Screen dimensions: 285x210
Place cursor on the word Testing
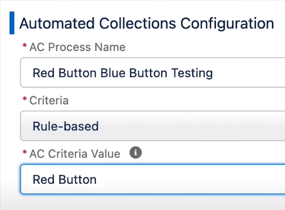tap(192, 73)
